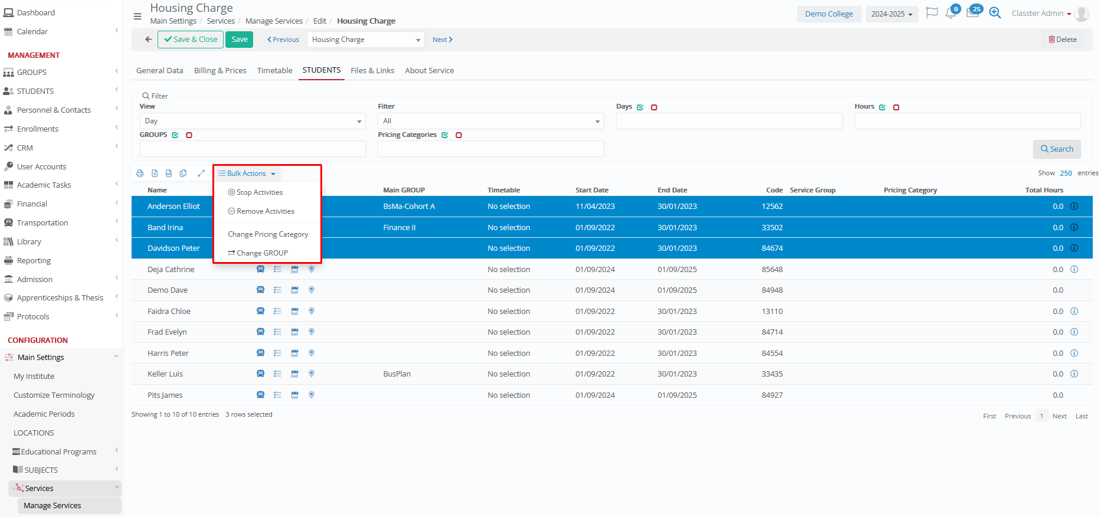
Task: Open the messages envelope with 25 badge
Action: [x=972, y=14]
